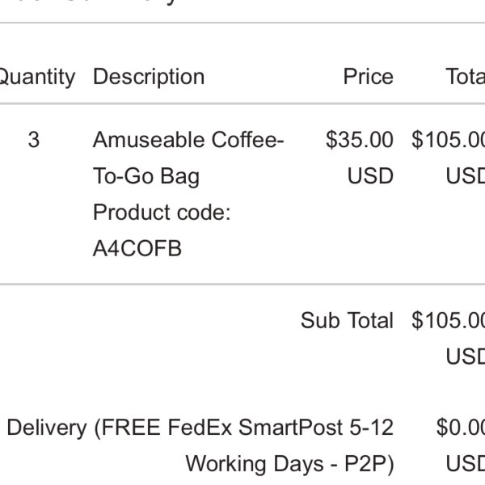Click the USD under delivery cost
The image size is (485, 485).
[x=466, y=464]
